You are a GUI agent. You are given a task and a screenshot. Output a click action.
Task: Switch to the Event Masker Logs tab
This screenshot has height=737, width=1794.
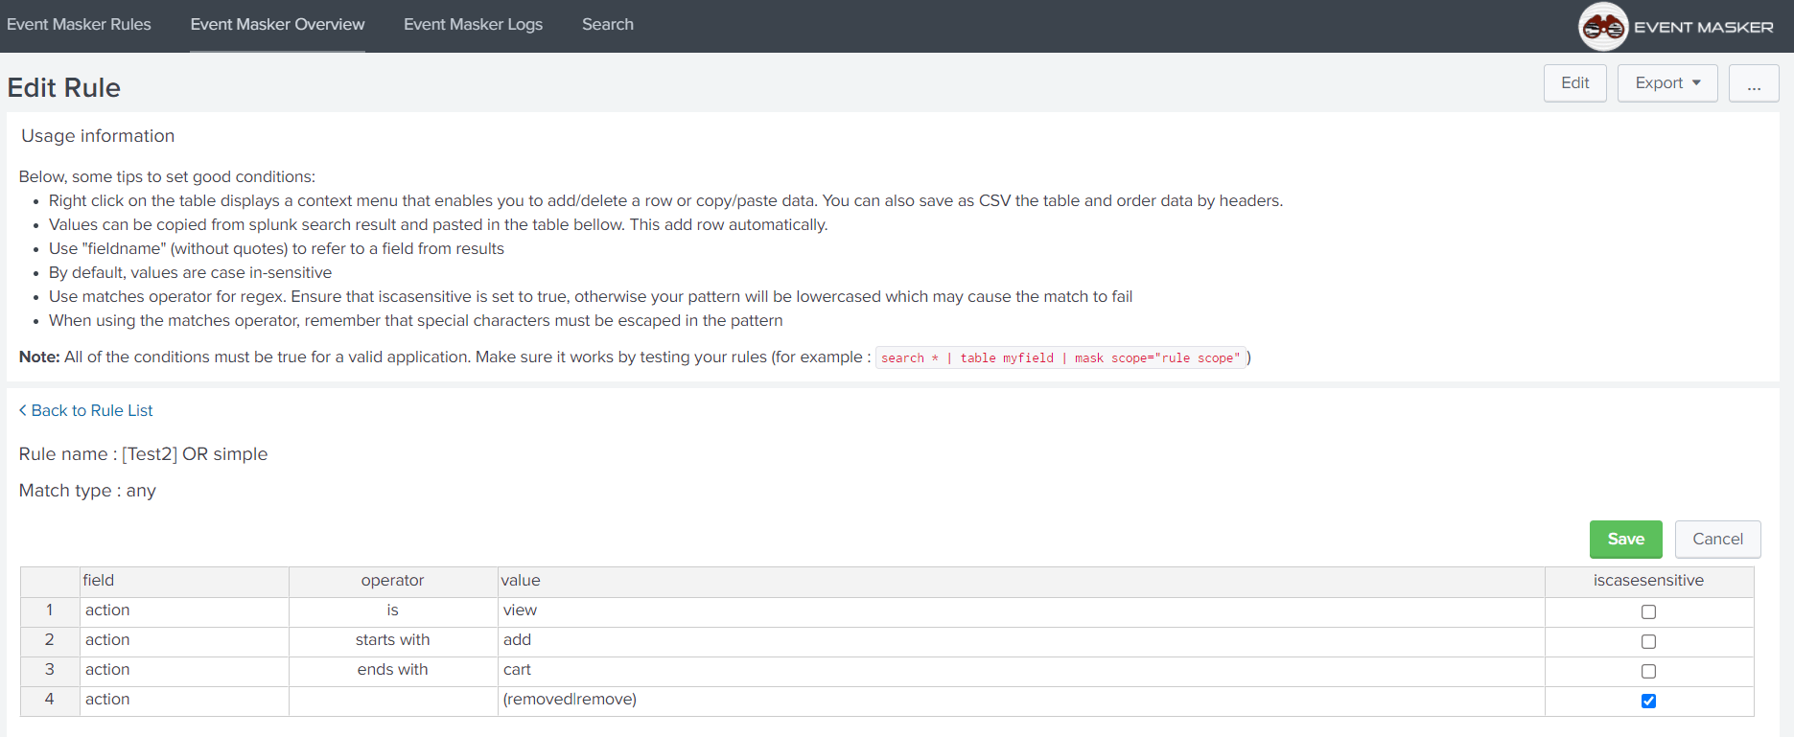(x=473, y=25)
